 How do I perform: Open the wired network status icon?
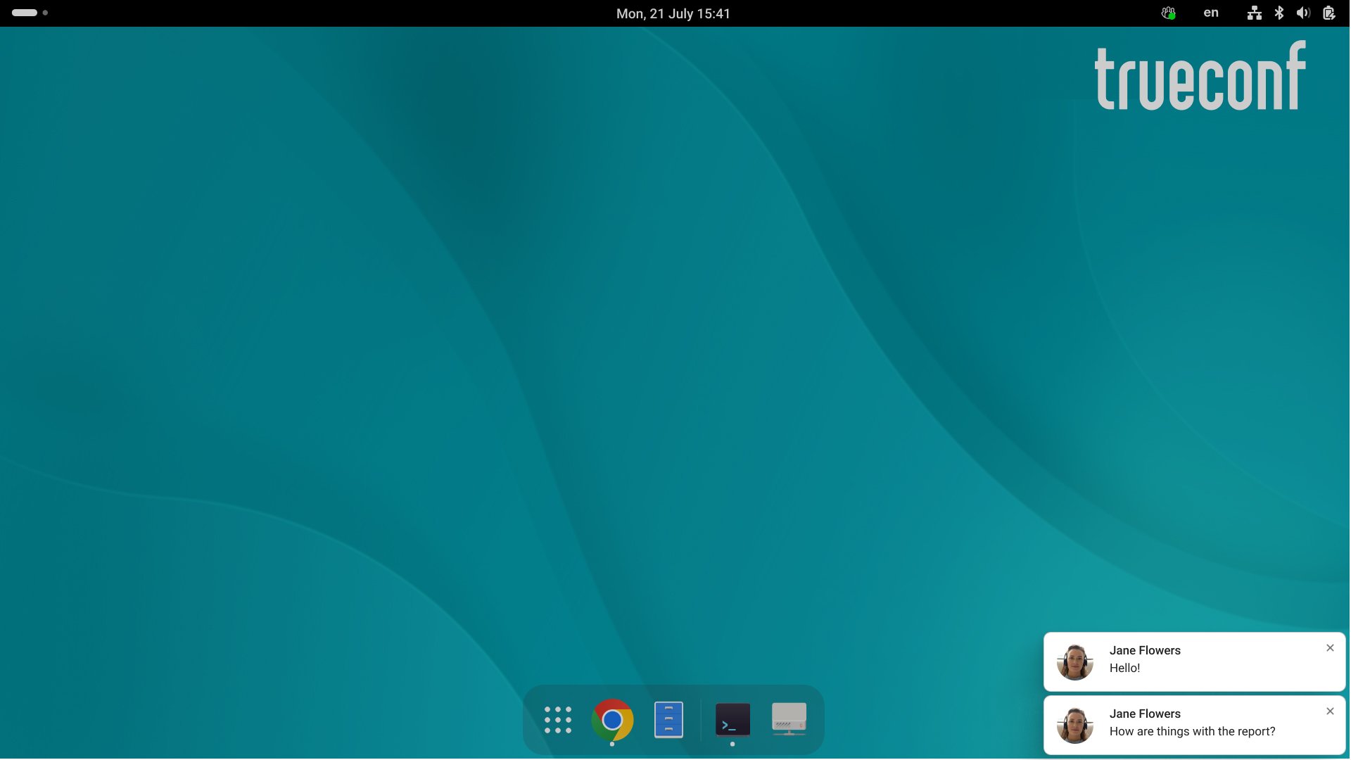click(1254, 13)
